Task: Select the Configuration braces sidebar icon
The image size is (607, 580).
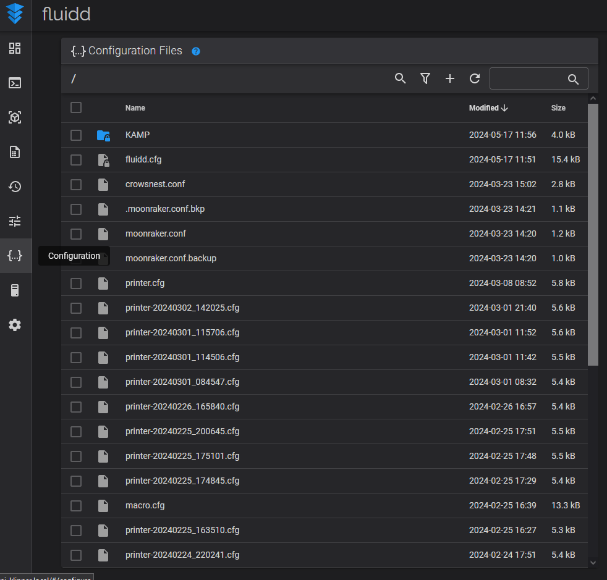Action: 15,255
